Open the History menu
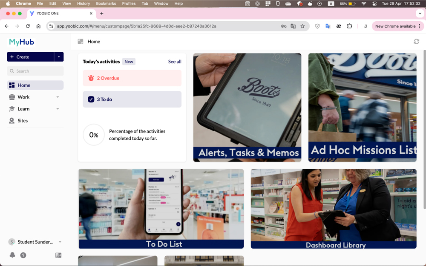This screenshot has width=426, height=266. pyautogui.click(x=83, y=3)
